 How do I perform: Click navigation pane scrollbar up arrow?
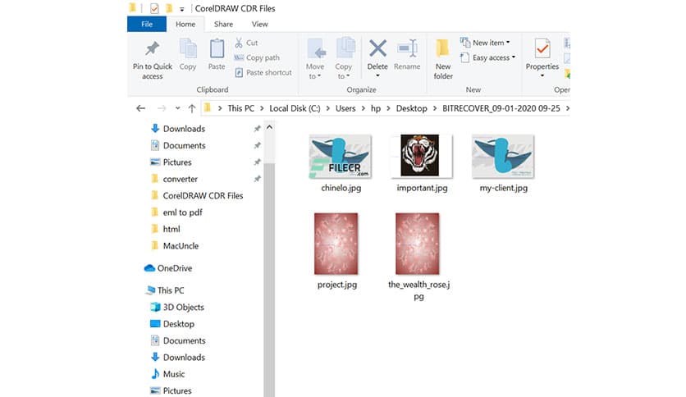pyautogui.click(x=269, y=128)
